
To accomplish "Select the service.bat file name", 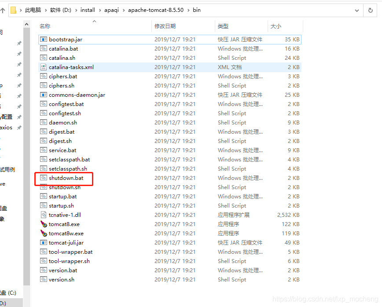I will coord(62,150).
